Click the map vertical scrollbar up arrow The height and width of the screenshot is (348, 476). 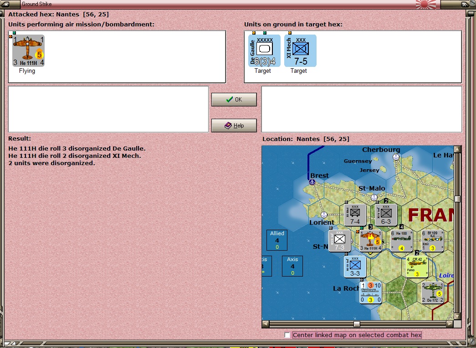point(457,149)
